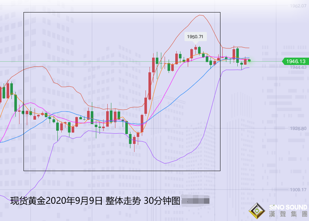The width and height of the screenshot is (309, 221).
Task: Click the Sino Sound diamond logo
Action: 256,212
